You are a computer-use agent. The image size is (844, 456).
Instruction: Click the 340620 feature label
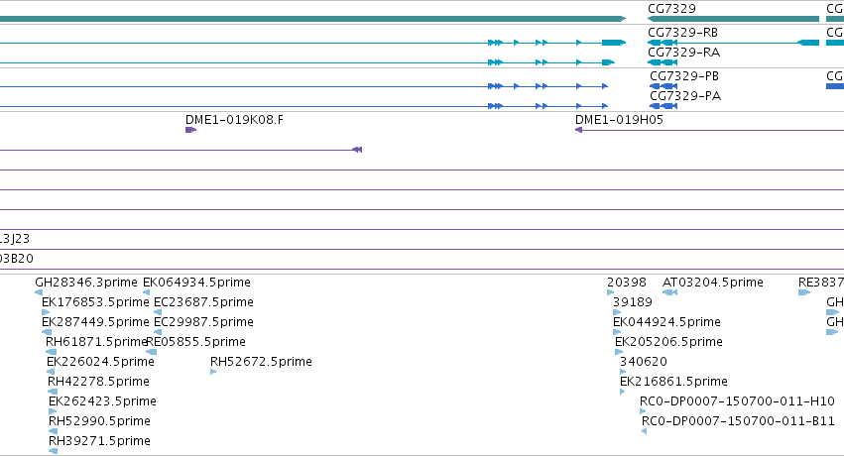pyautogui.click(x=644, y=362)
